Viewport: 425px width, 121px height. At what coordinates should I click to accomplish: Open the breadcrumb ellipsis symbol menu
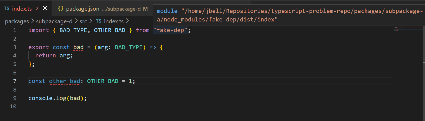point(133,21)
